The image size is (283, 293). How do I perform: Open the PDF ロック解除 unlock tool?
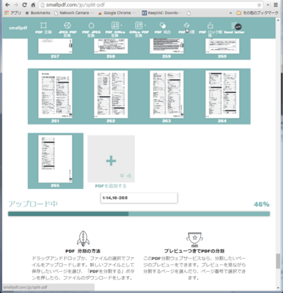210,29
